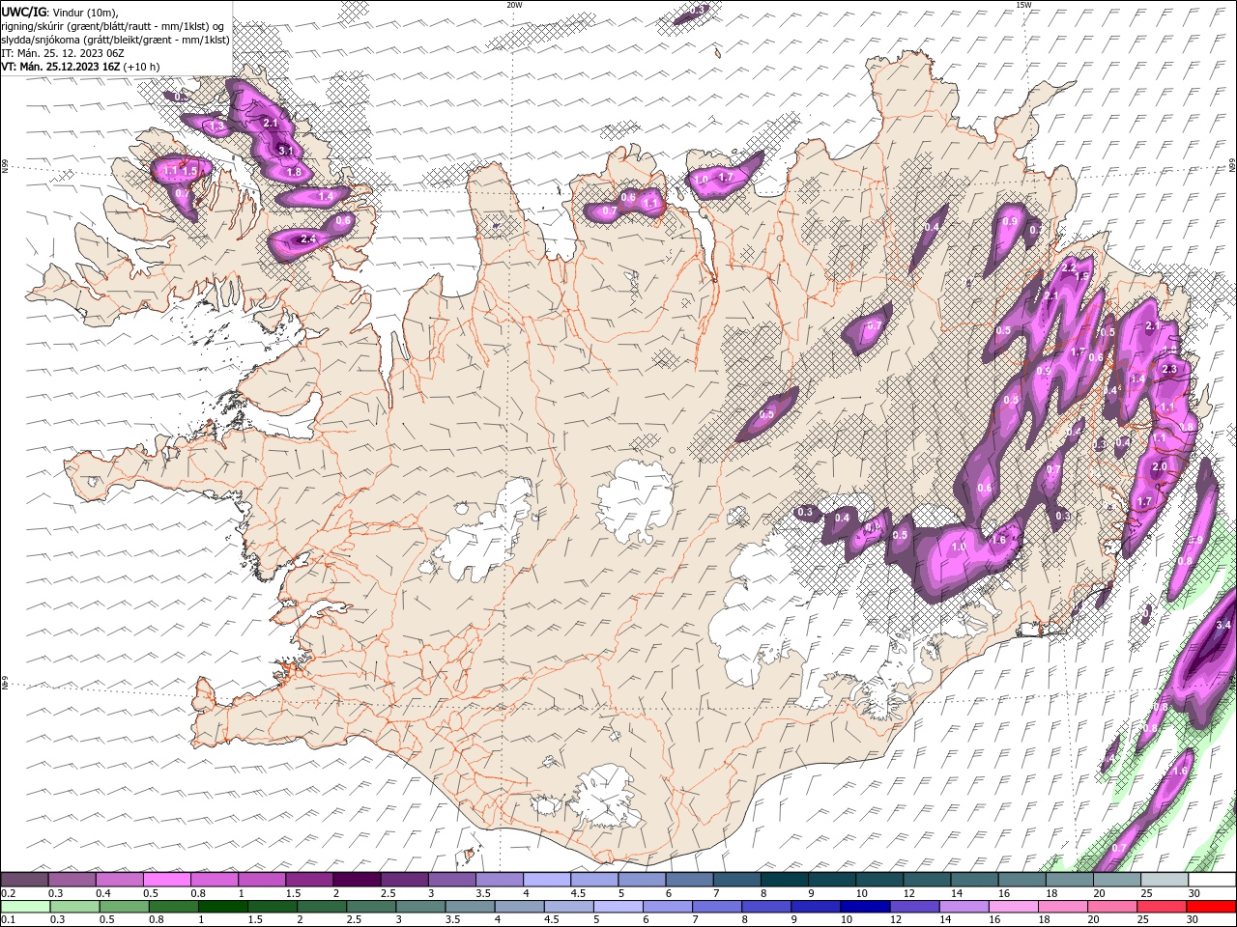Click the '3.1' snowfall value in the Westfjords

285,151
